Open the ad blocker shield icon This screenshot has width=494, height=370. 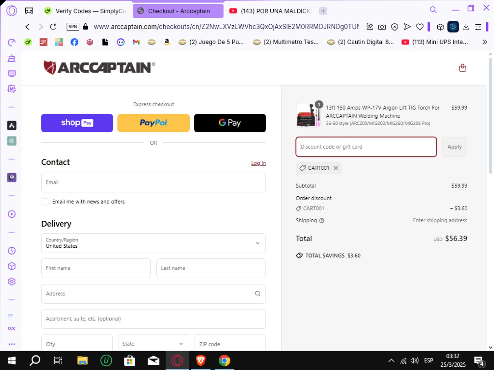coord(395,27)
